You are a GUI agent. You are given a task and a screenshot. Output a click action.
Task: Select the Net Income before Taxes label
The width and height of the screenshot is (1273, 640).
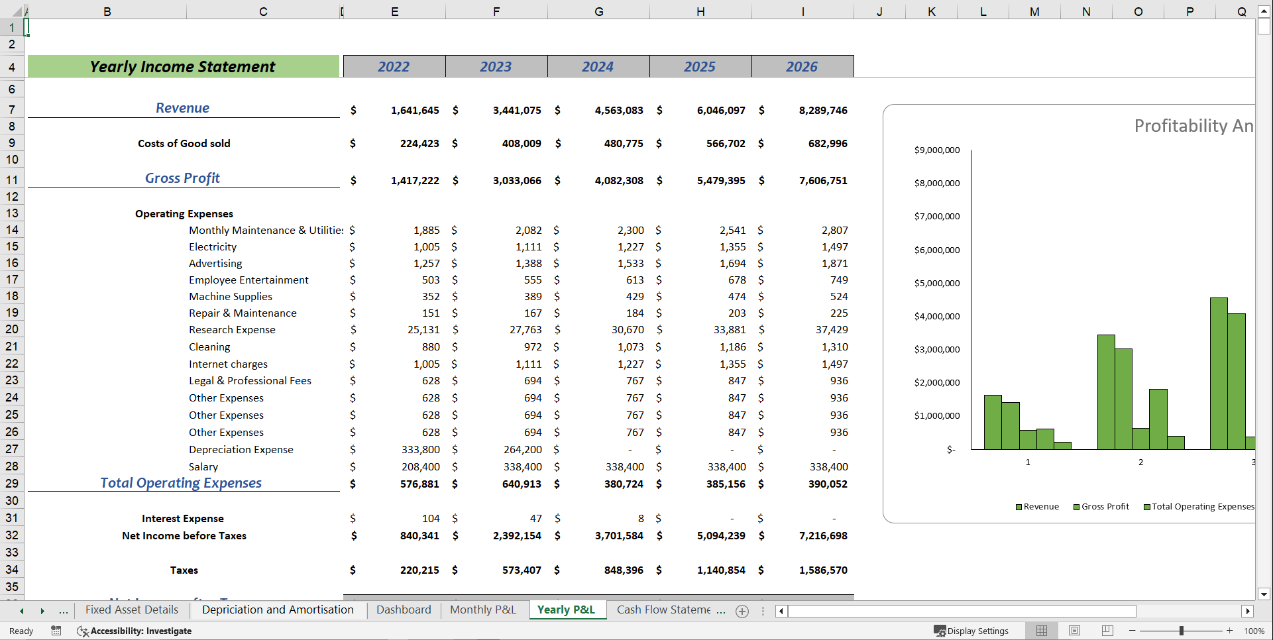pos(184,535)
